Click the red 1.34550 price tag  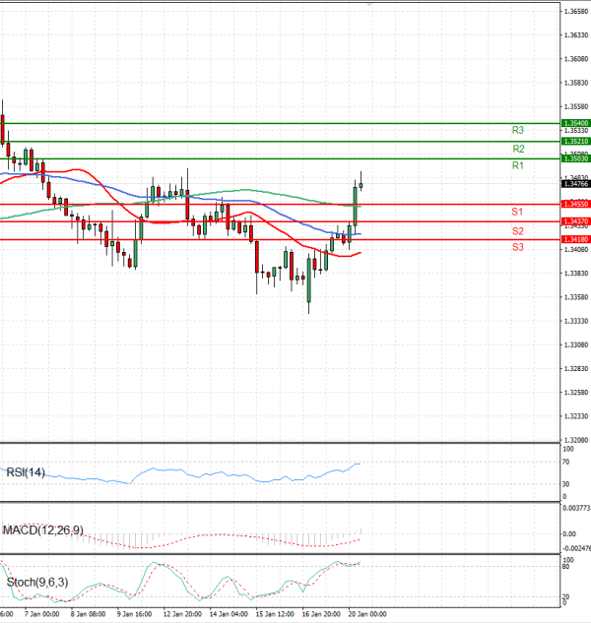pyautogui.click(x=575, y=204)
